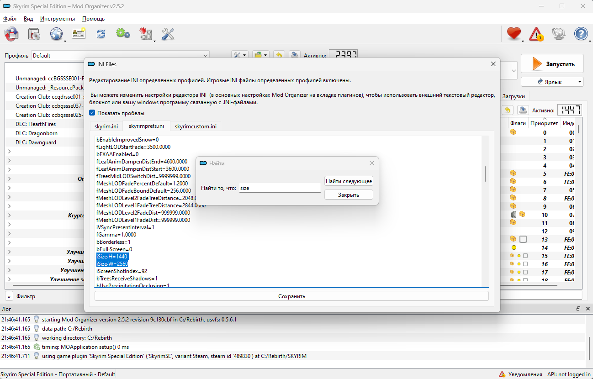Viewport: 593px width, 379px height.
Task: Open the blue question mark help icon
Action: click(x=581, y=34)
